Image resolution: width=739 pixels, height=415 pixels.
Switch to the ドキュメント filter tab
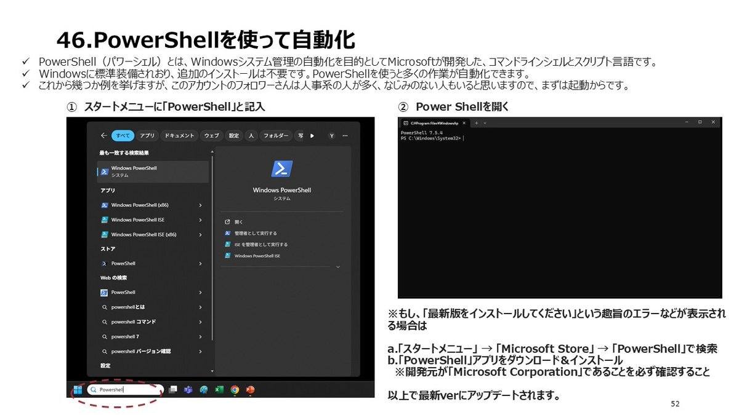[x=179, y=135]
